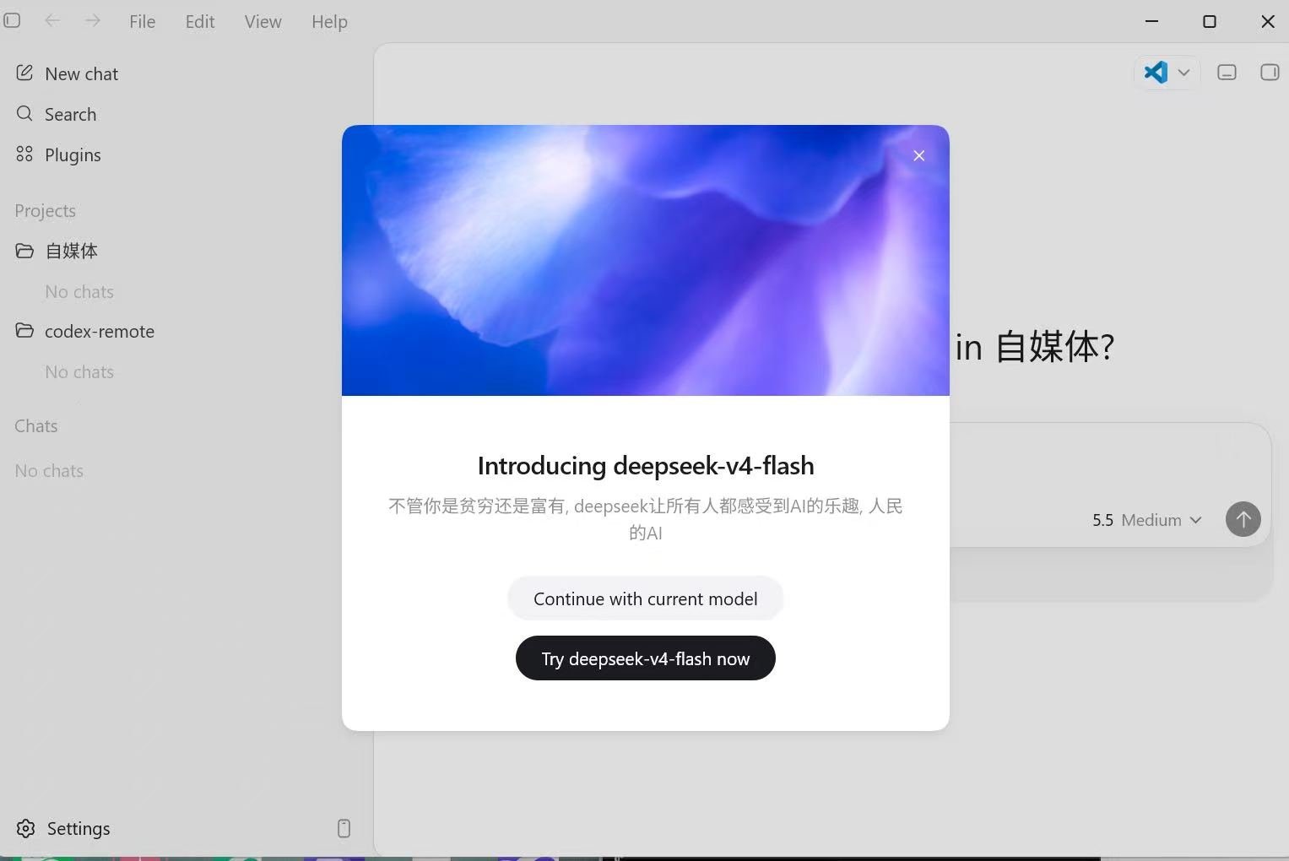Click 'No chats' under 自媒体 project

[79, 291]
